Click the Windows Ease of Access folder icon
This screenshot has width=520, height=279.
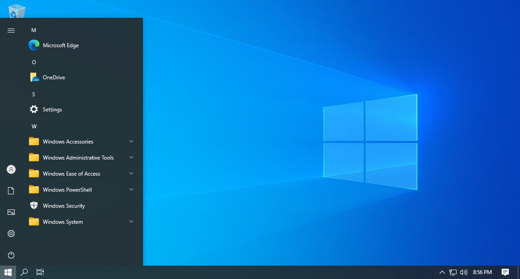click(34, 174)
